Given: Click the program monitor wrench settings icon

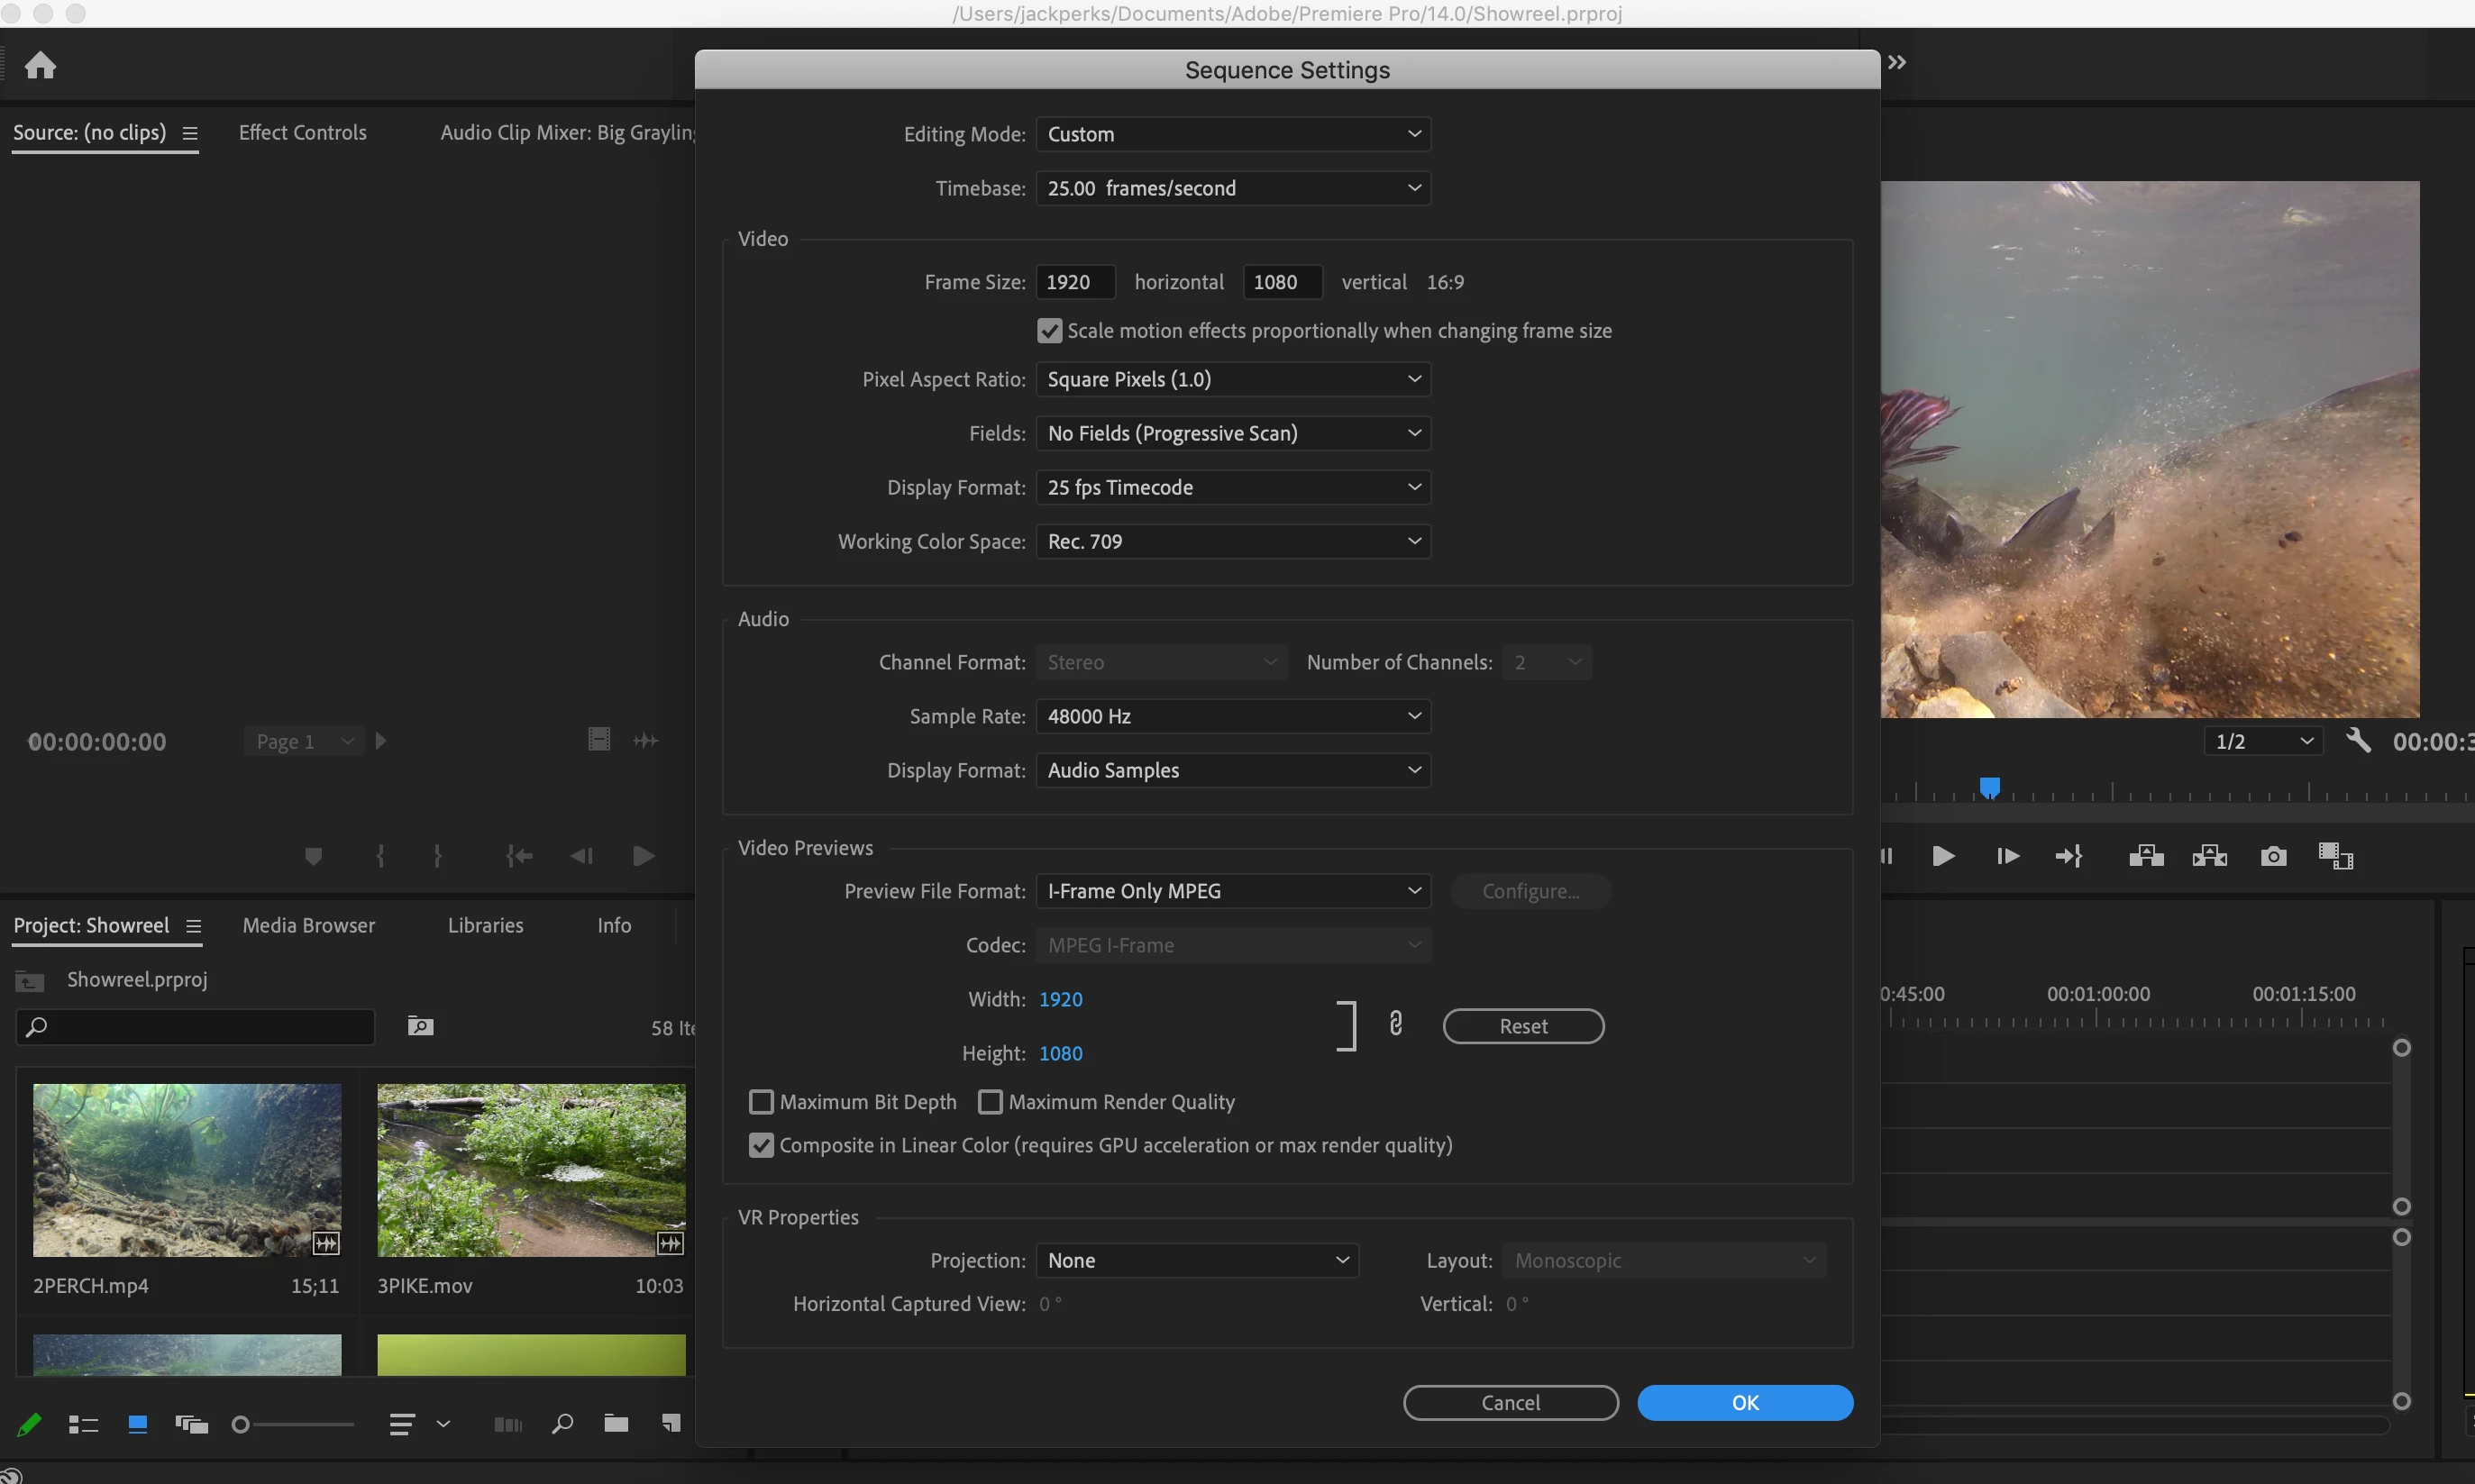Looking at the screenshot, I should (2357, 741).
